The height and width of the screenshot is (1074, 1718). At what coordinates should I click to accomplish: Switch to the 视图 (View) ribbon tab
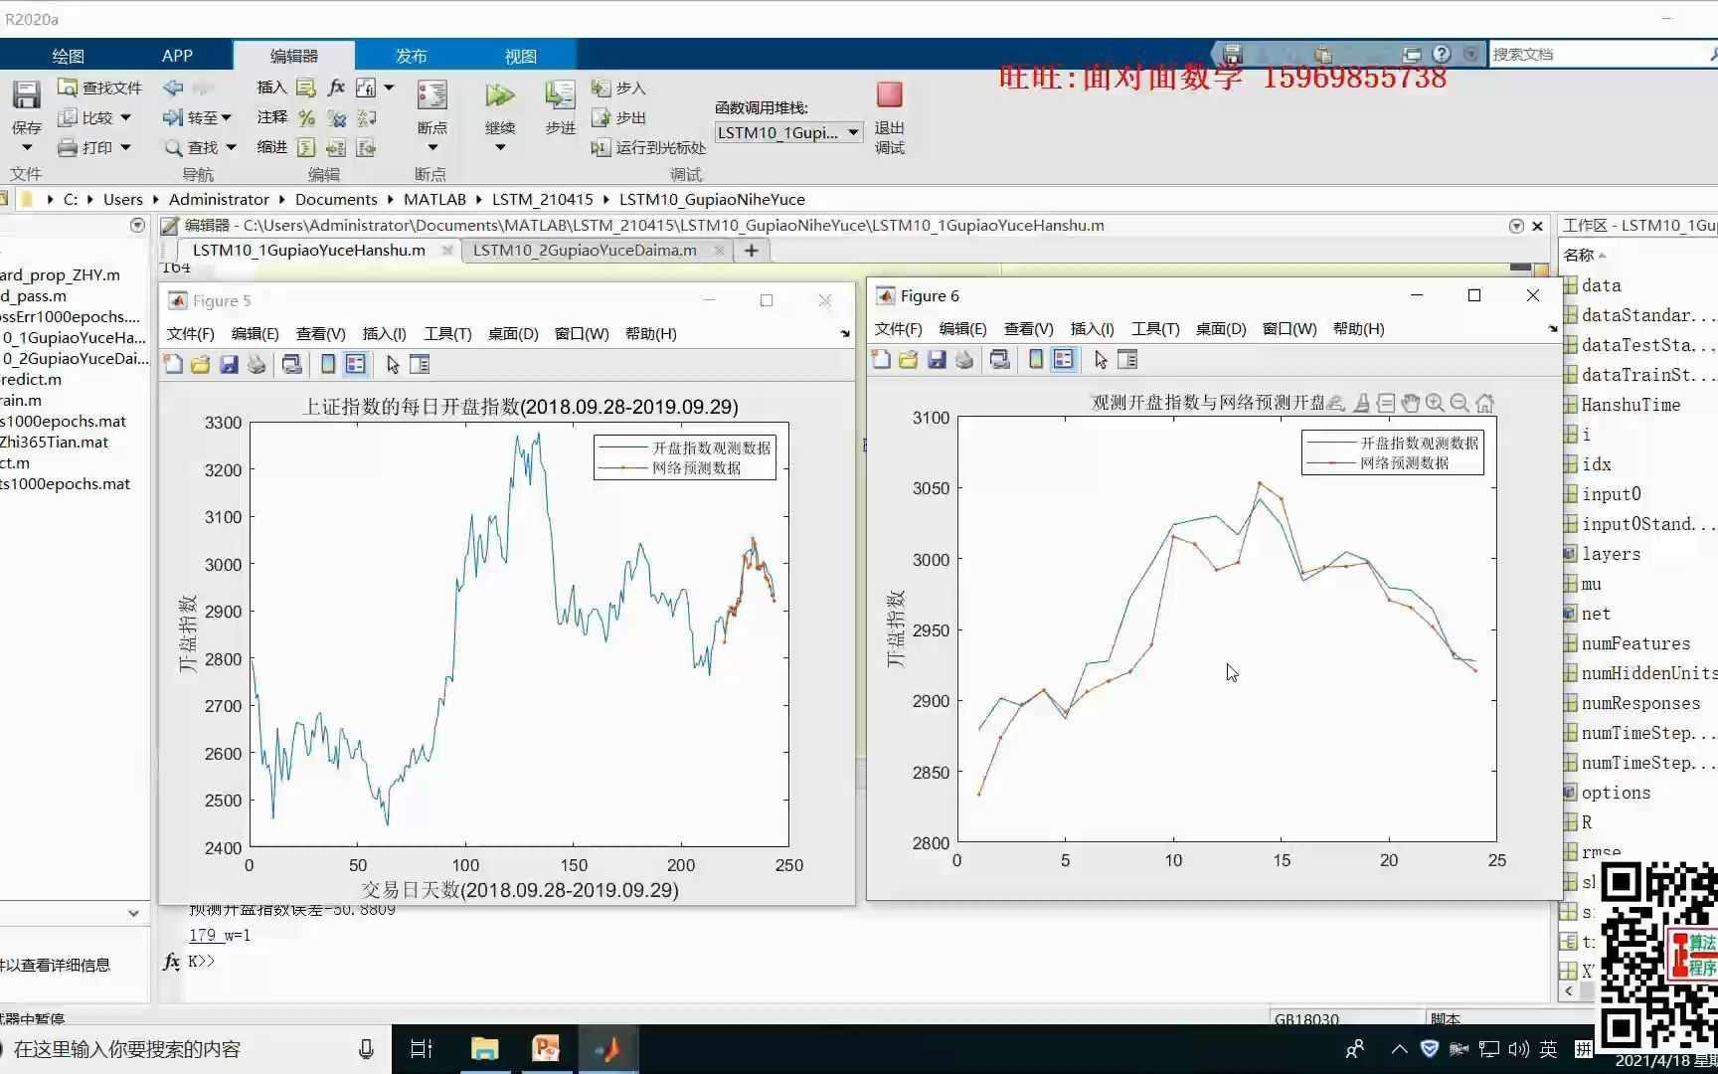click(520, 56)
